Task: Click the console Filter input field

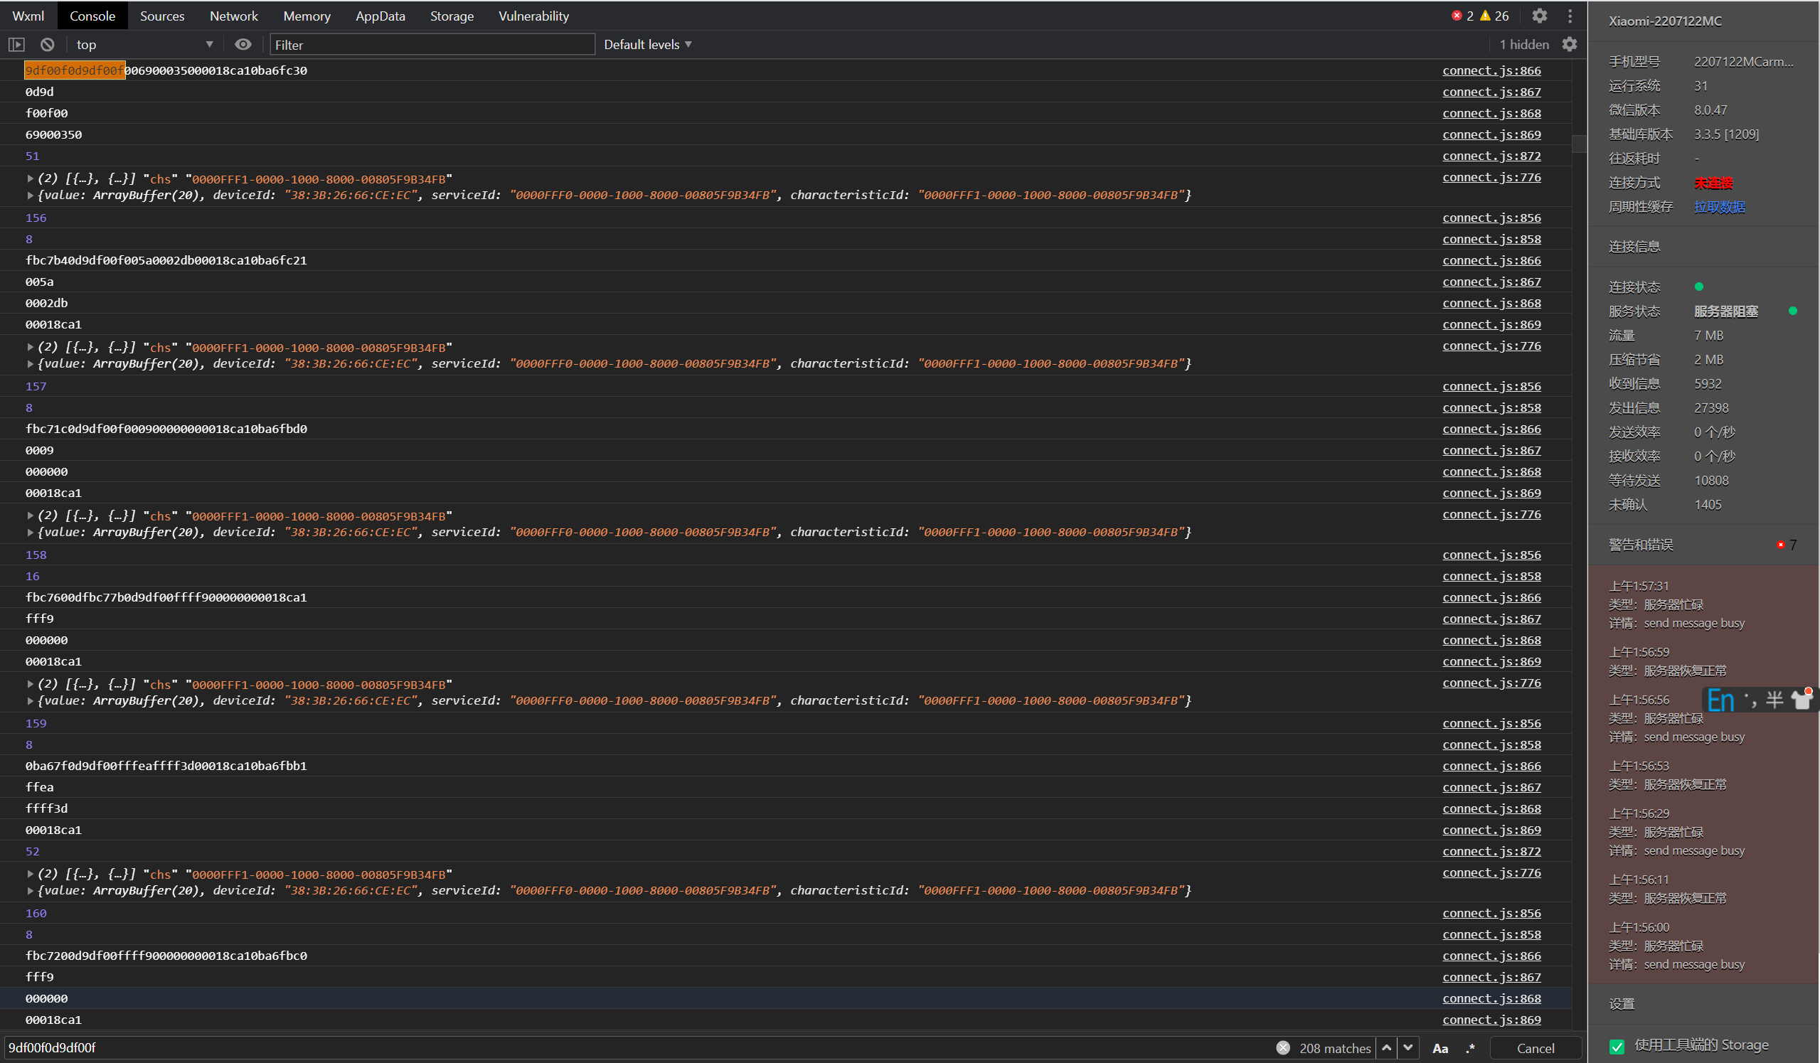Action: coord(432,45)
